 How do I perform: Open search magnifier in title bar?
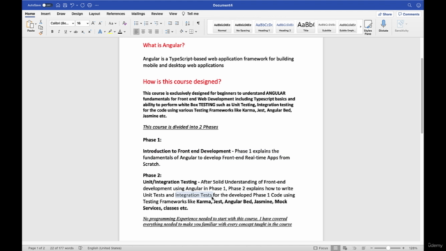coord(409,5)
